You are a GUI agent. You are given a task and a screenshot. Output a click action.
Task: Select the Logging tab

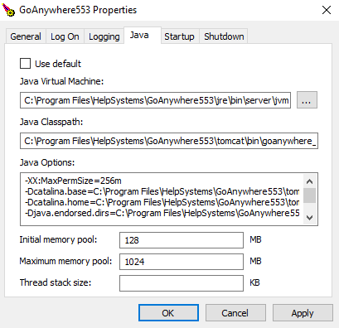pos(104,36)
